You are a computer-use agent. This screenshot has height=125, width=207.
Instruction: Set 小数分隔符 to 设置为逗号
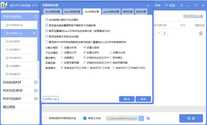(85, 47)
